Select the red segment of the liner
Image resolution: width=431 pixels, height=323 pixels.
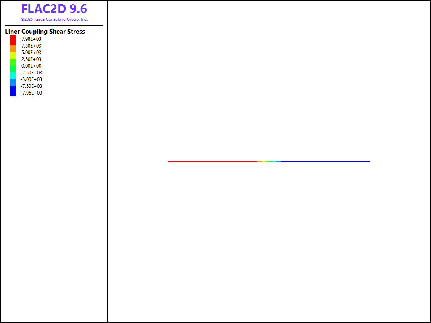[213, 161]
